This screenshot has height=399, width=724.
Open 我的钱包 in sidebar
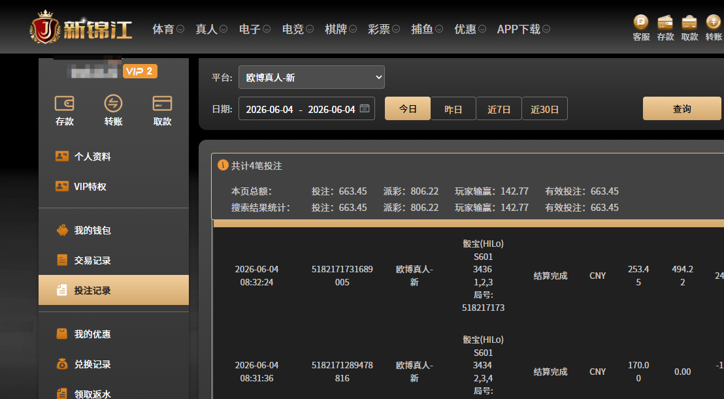(114, 230)
